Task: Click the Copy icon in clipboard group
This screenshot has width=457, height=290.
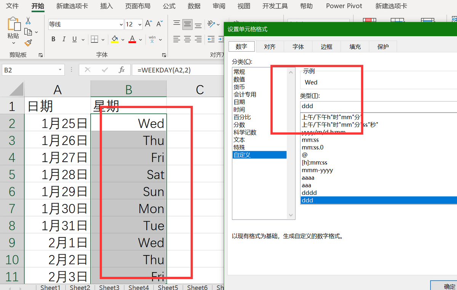Action: click(x=28, y=32)
